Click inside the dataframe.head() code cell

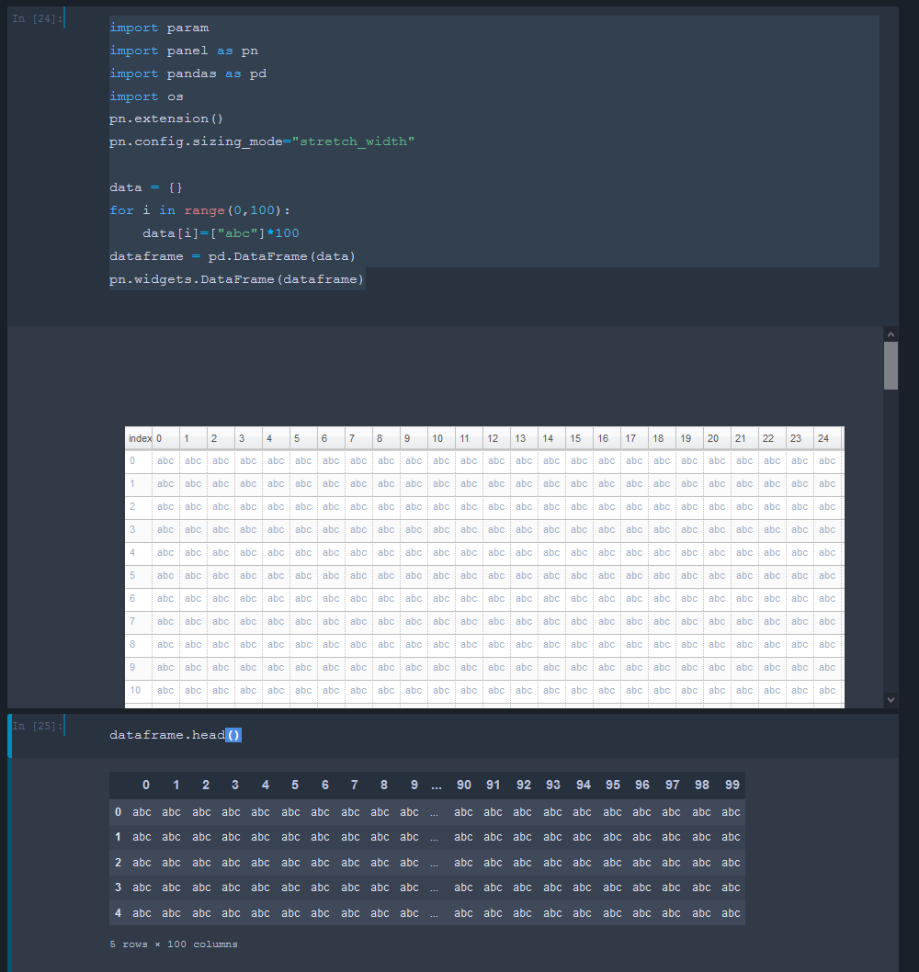pyautogui.click(x=173, y=734)
